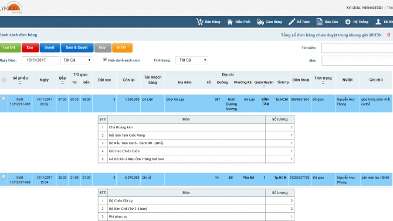Click phone number 0909931604
Viewport: 393px width, 221px height.
coord(300,100)
